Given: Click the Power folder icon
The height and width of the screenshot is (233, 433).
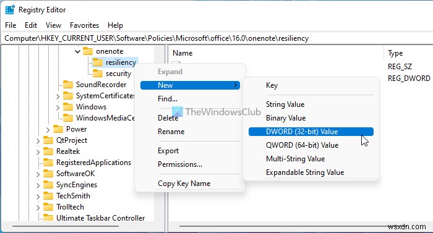Looking at the screenshot, I should pyautogui.click(x=58, y=129).
